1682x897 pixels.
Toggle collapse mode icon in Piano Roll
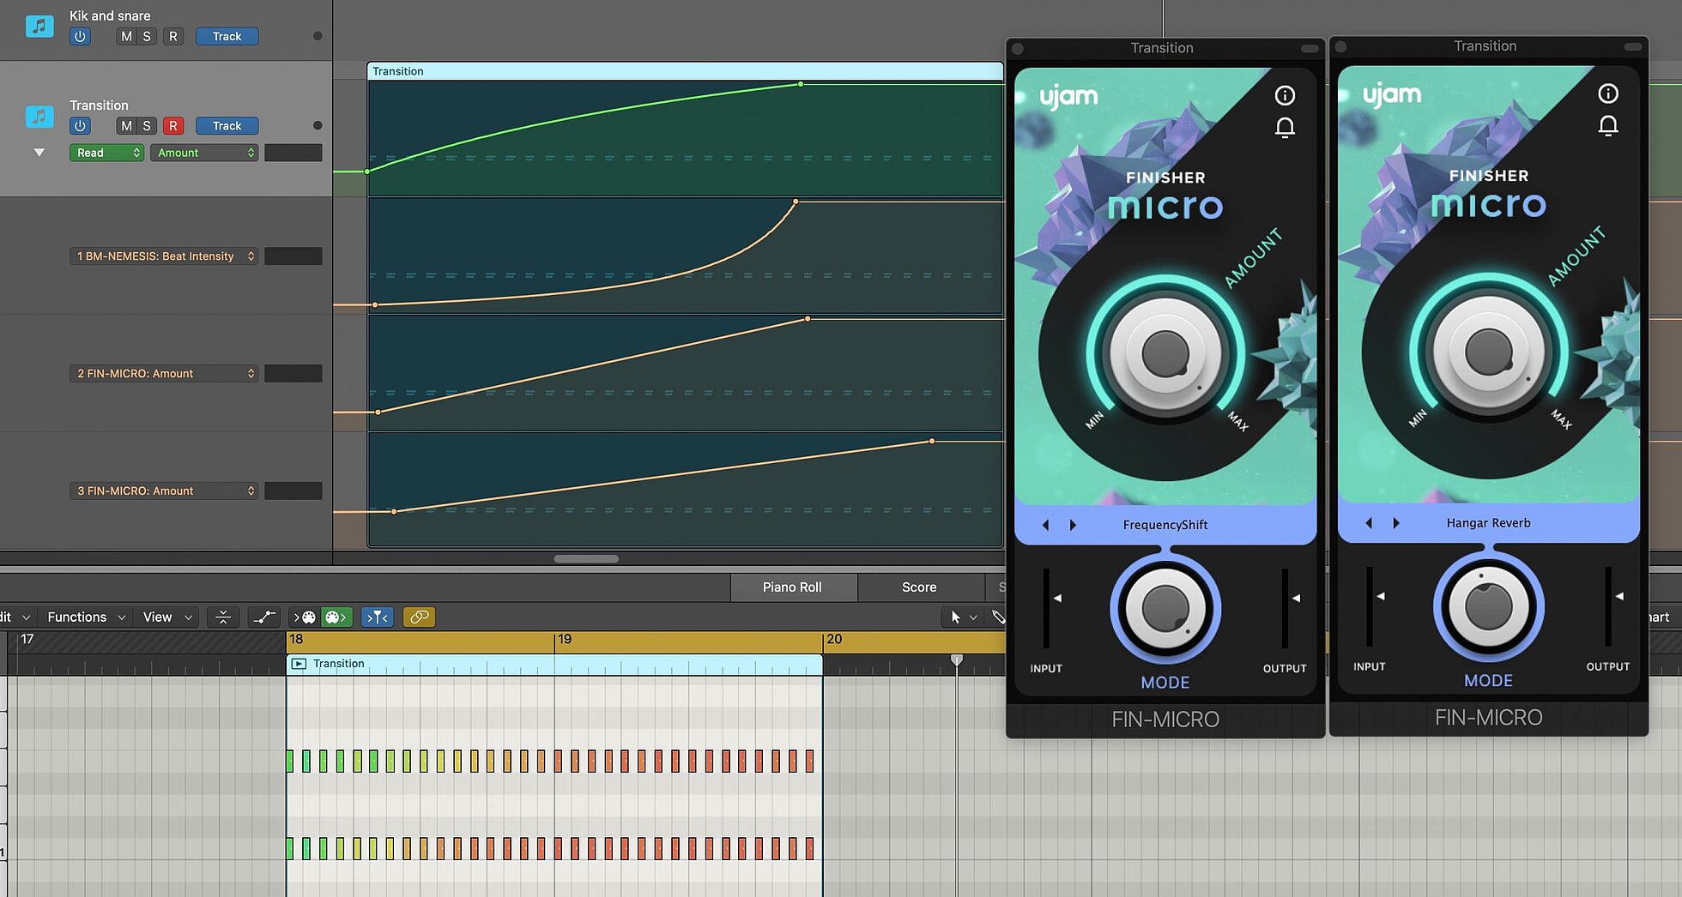tap(223, 617)
